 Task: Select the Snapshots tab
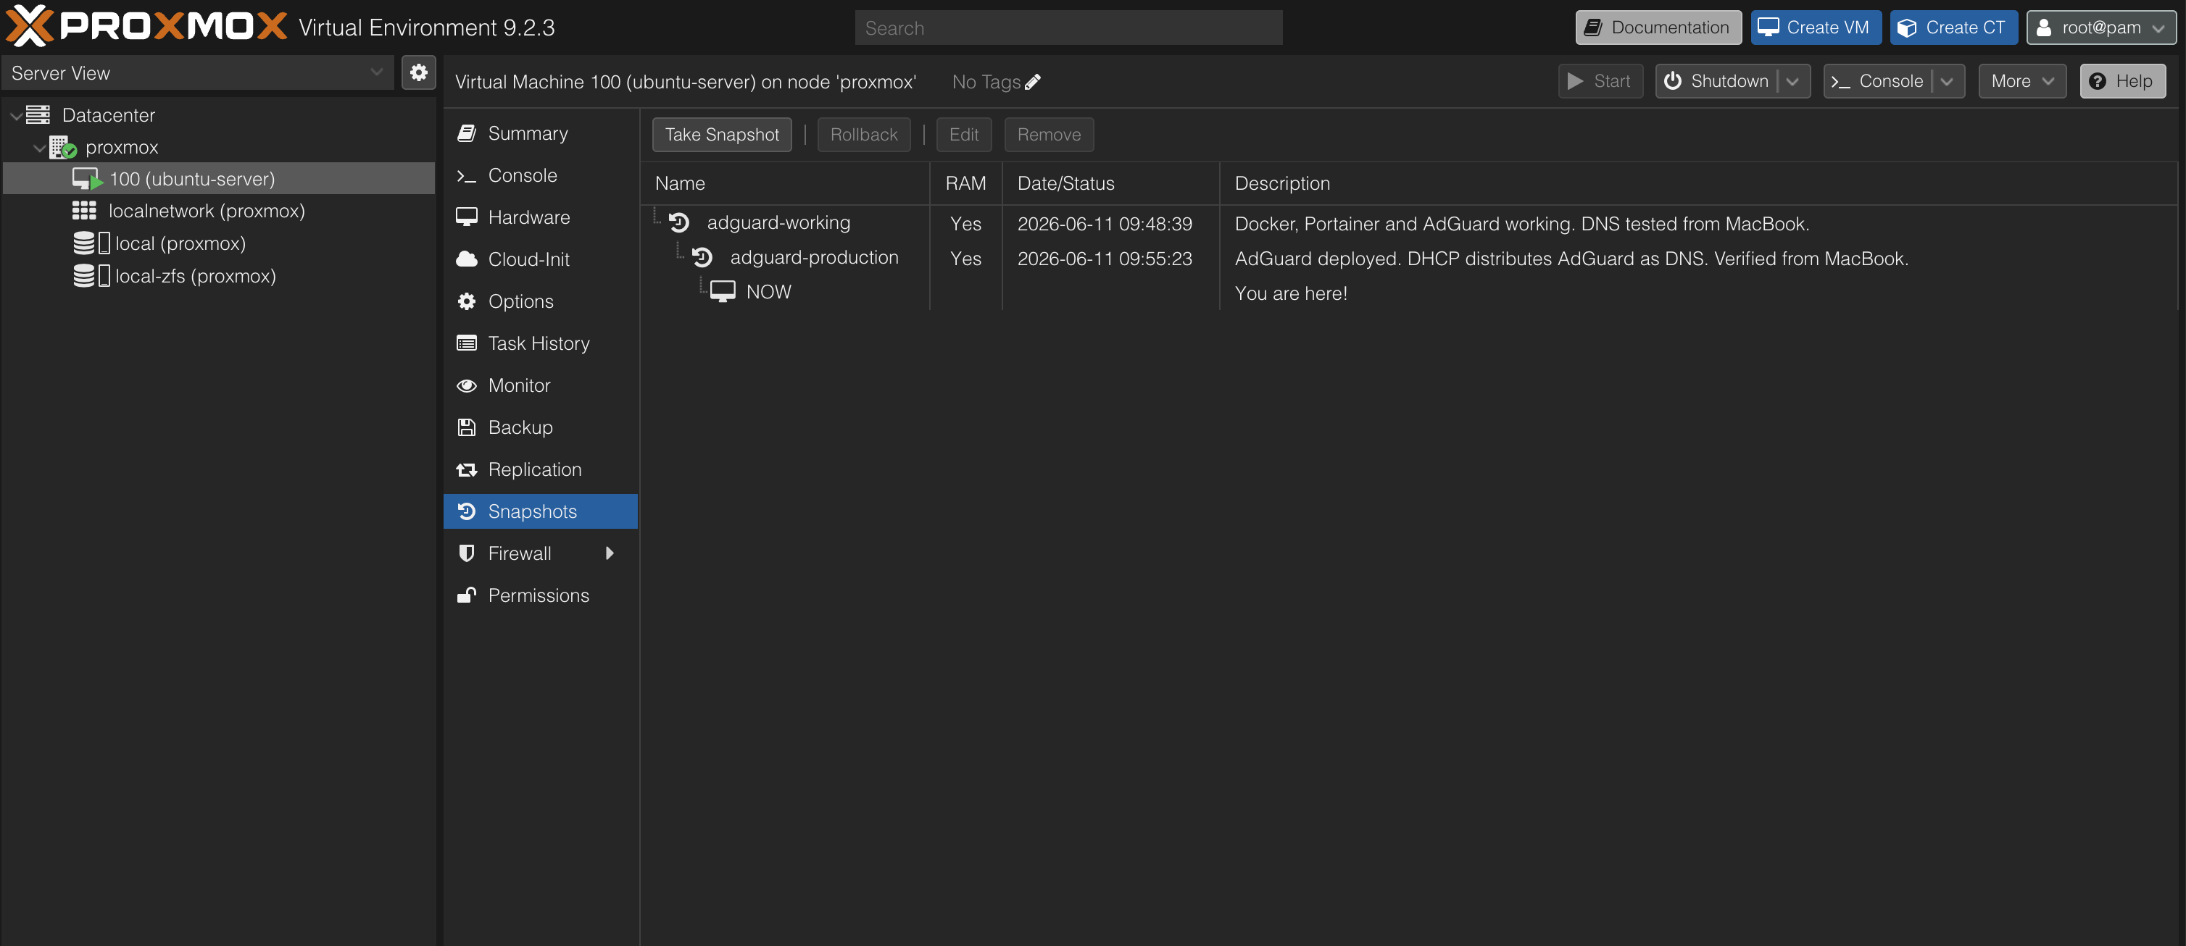point(541,511)
